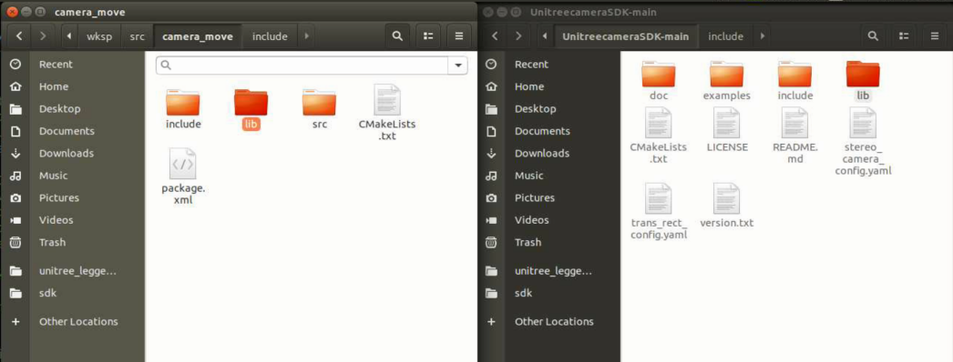
Task: Select lib folder in UnitreecameraSDK-main window
Action: pyautogui.click(x=863, y=81)
